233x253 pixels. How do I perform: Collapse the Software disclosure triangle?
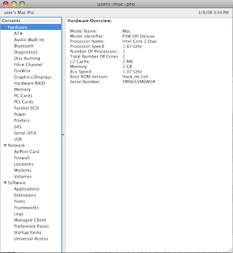(x=5, y=183)
